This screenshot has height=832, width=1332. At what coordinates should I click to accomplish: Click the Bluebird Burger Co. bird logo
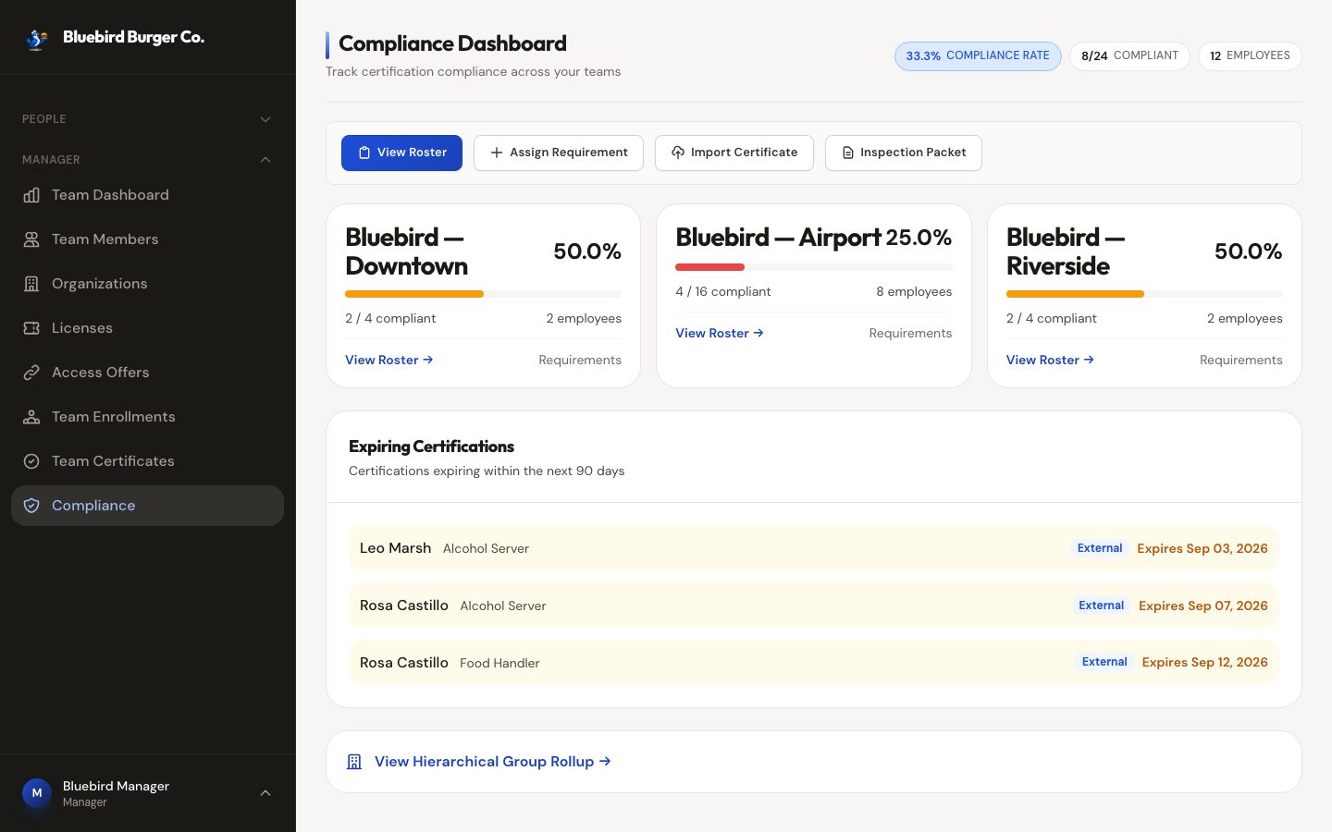tap(37, 38)
